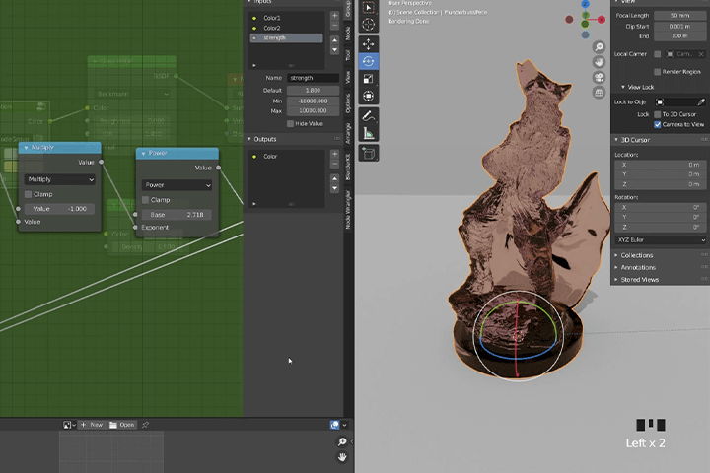
Task: Click Open image button
Action: 122,425
